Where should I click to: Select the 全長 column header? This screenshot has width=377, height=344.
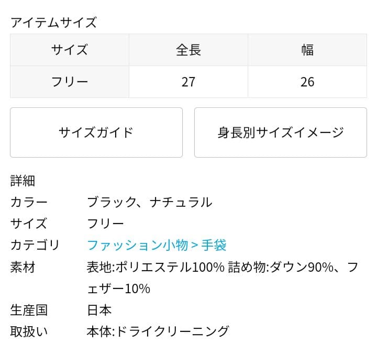[188, 50]
